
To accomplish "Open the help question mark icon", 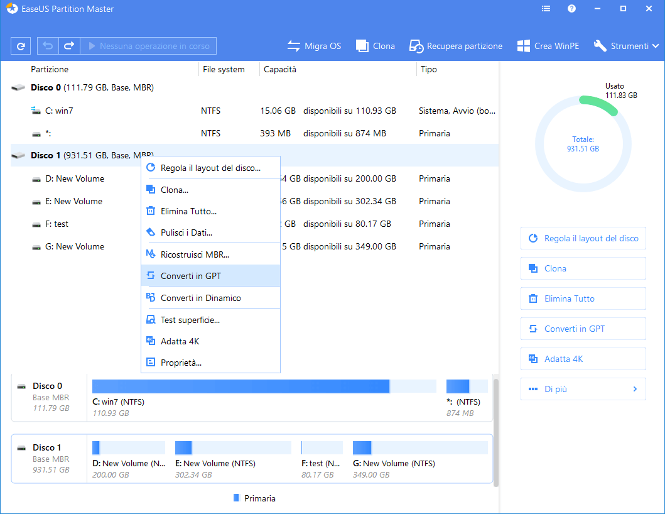I will pyautogui.click(x=571, y=9).
